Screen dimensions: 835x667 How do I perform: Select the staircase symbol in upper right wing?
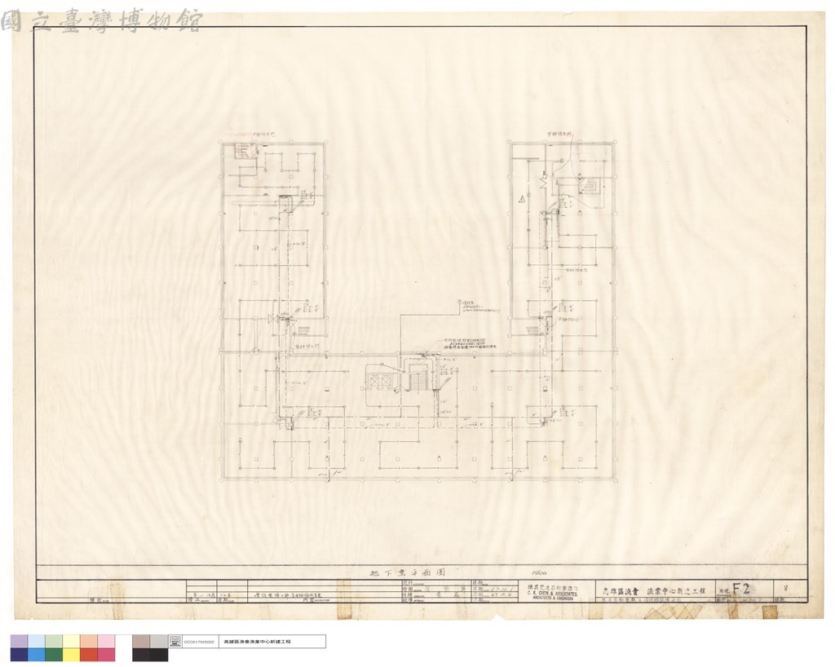590,186
